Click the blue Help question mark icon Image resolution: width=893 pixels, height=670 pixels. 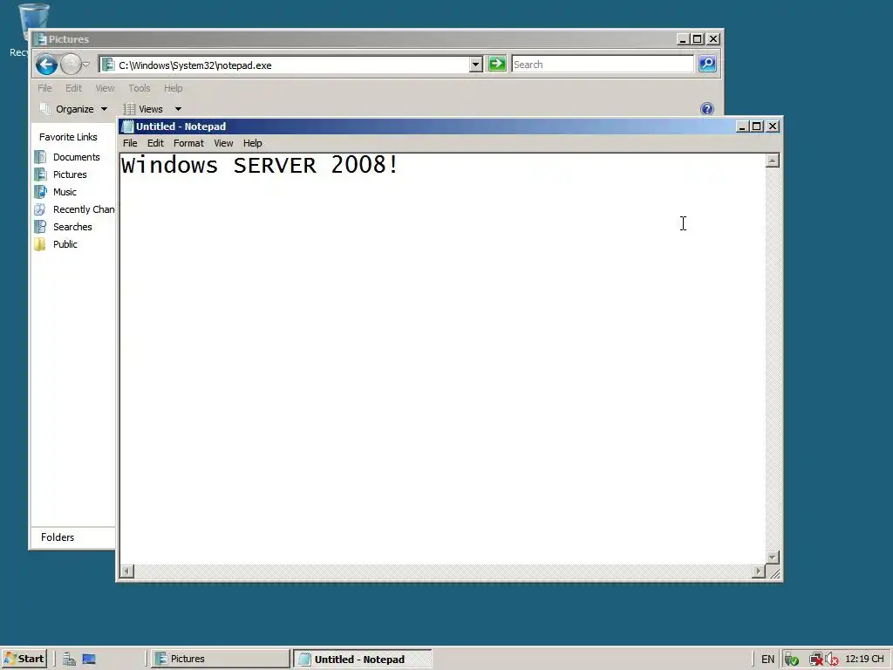(707, 109)
